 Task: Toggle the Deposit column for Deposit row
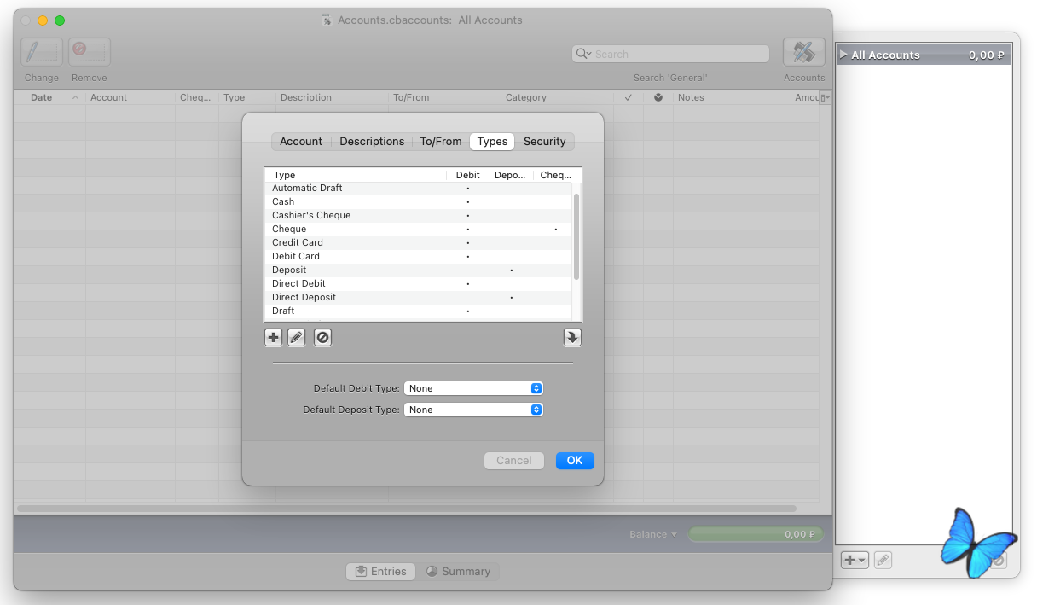click(512, 270)
